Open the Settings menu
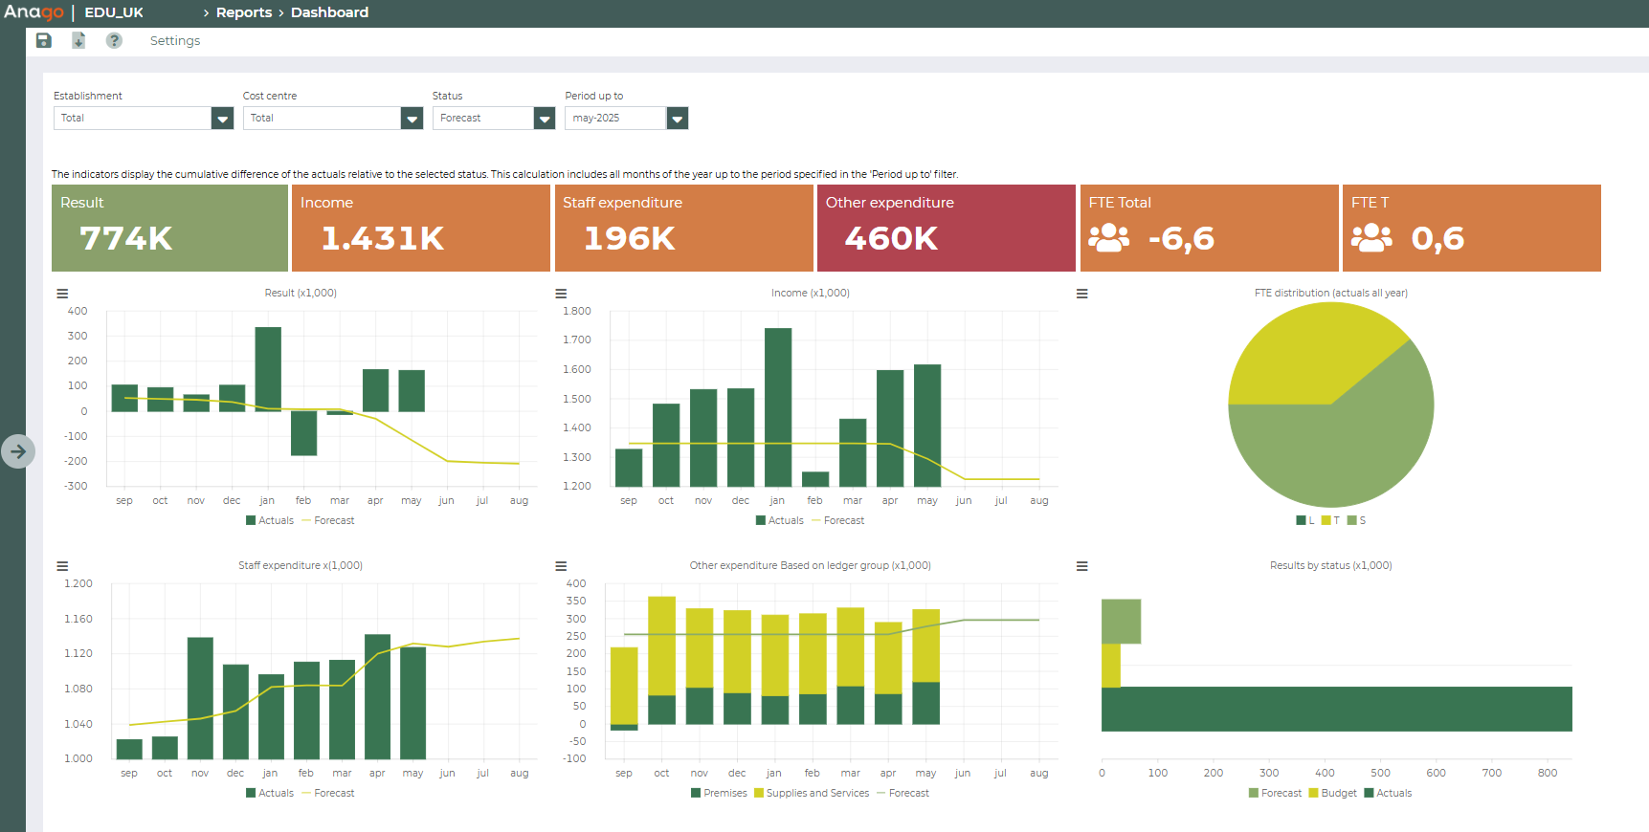The height and width of the screenshot is (832, 1649). click(174, 40)
